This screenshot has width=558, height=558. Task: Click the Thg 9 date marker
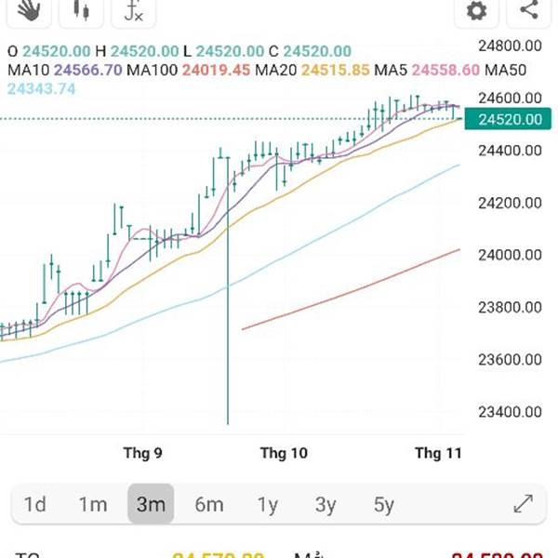(143, 453)
